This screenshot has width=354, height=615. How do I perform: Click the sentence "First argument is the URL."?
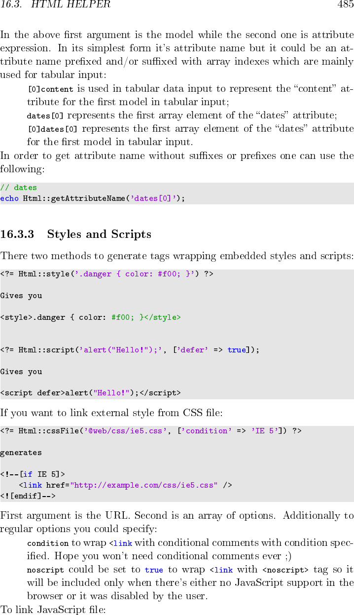(x=66, y=516)
